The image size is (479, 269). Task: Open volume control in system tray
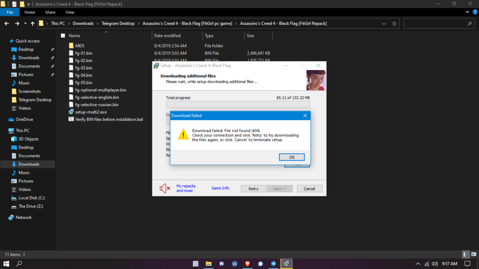click(x=435, y=264)
